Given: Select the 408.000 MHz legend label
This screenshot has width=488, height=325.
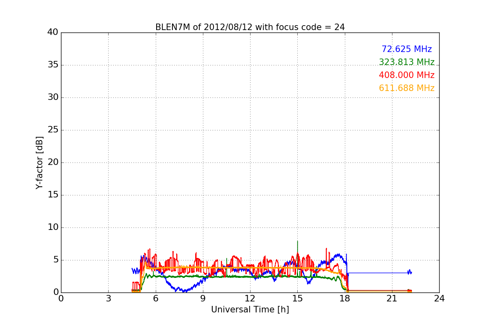Looking at the screenshot, I should [x=407, y=75].
